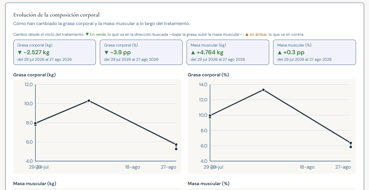Viewport: 369px width, 190px height.
Task: Click the "+0.3 pp" value
Action: click(294, 52)
